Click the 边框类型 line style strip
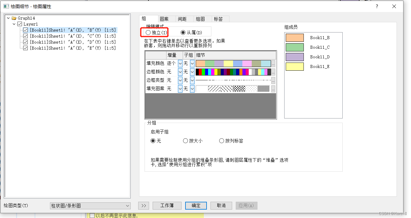The width and height of the screenshot is (411, 218). click(233, 80)
